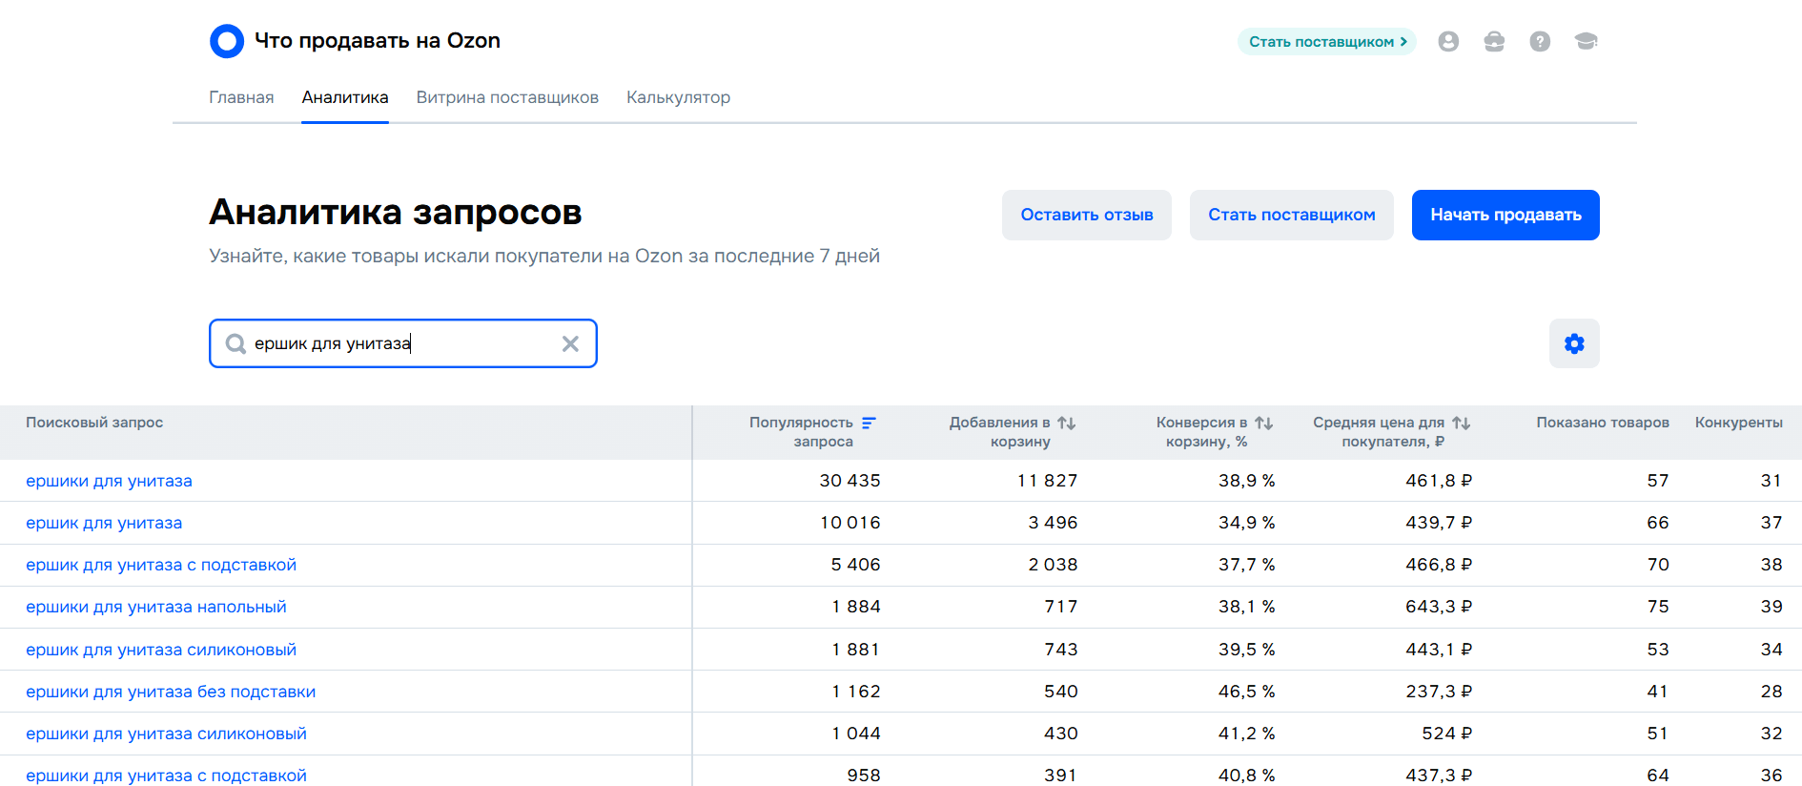Open the help question mark icon

tap(1540, 41)
